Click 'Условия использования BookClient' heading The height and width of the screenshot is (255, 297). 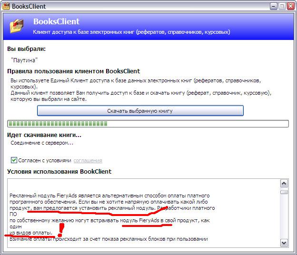coord(59,172)
